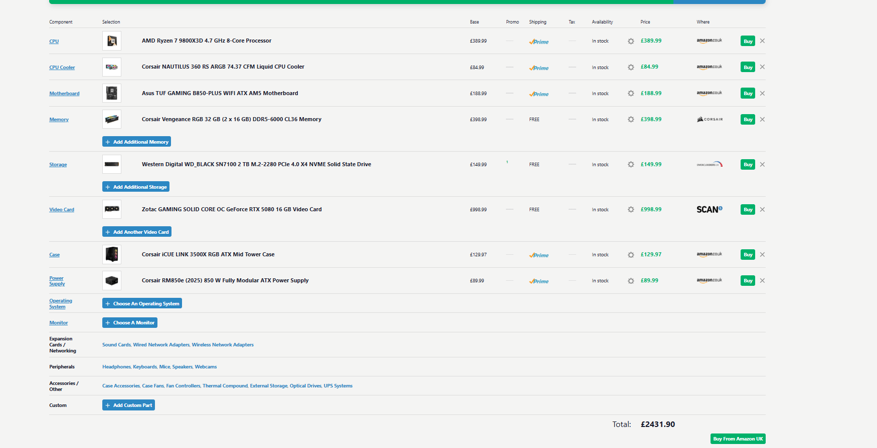Click the Ryzen 7 9800X3D product thumbnail

click(x=112, y=41)
